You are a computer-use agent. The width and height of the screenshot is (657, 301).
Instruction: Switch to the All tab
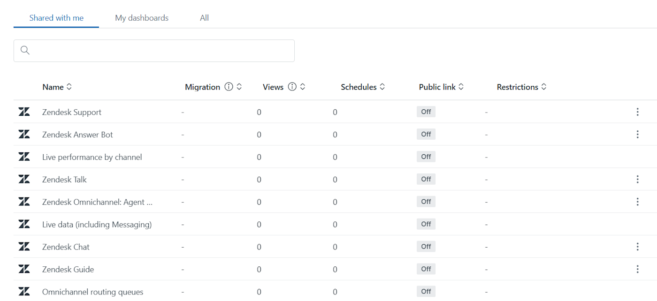coord(204,18)
